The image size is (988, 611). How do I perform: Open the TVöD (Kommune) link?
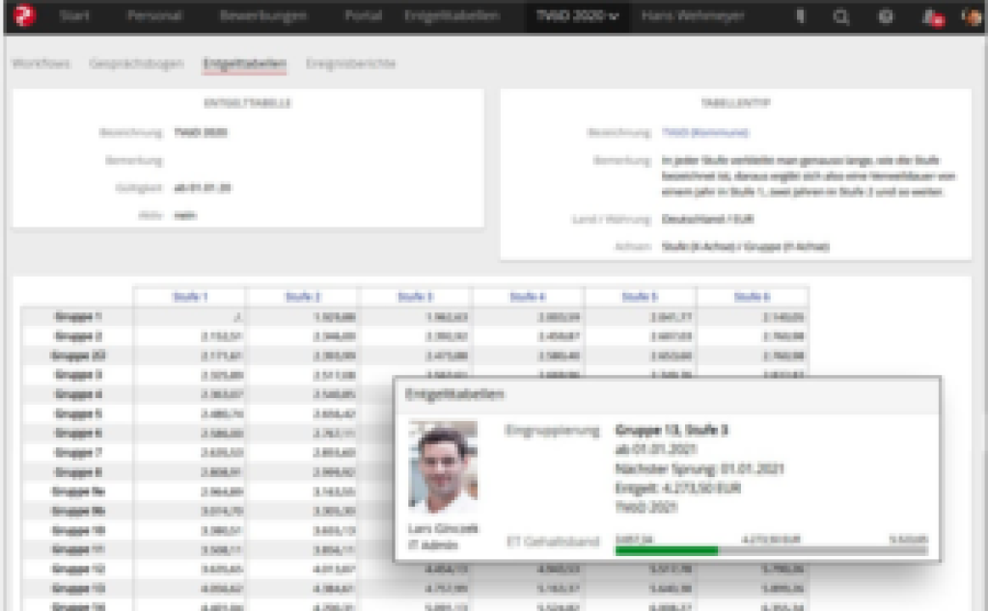pyautogui.click(x=705, y=132)
